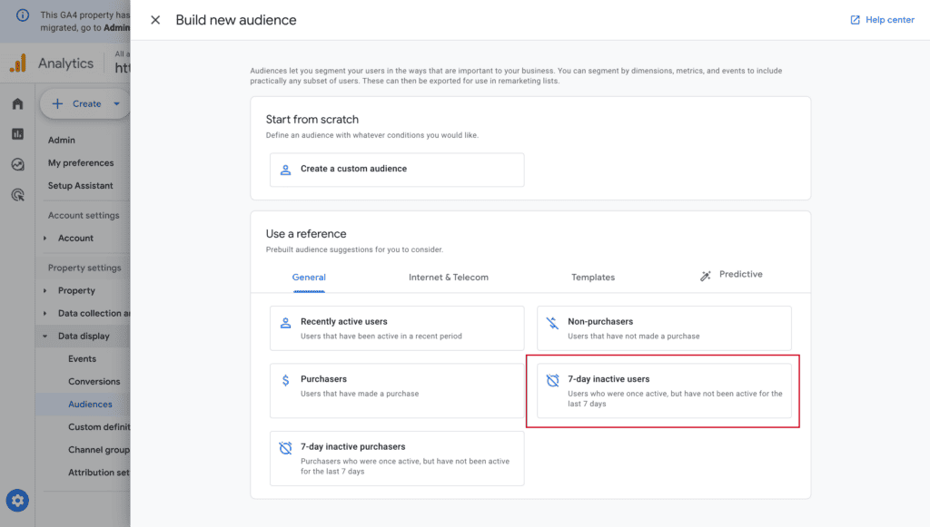This screenshot has height=527, width=930.
Task: Switch to the General tab
Action: click(x=309, y=278)
